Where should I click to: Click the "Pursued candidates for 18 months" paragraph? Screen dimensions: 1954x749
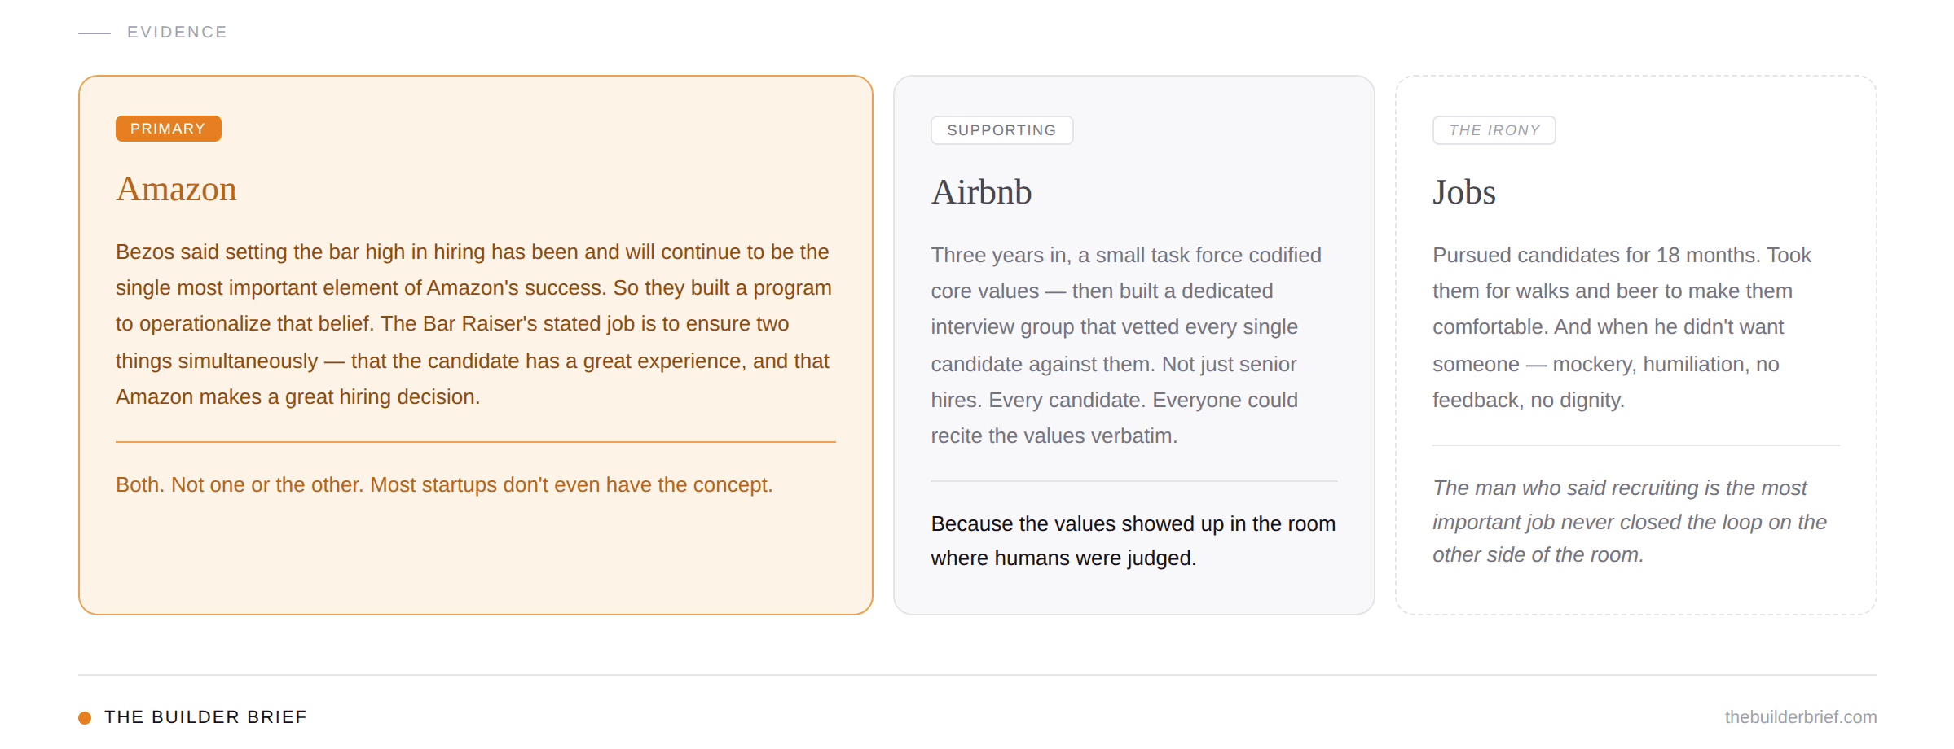point(1622,327)
